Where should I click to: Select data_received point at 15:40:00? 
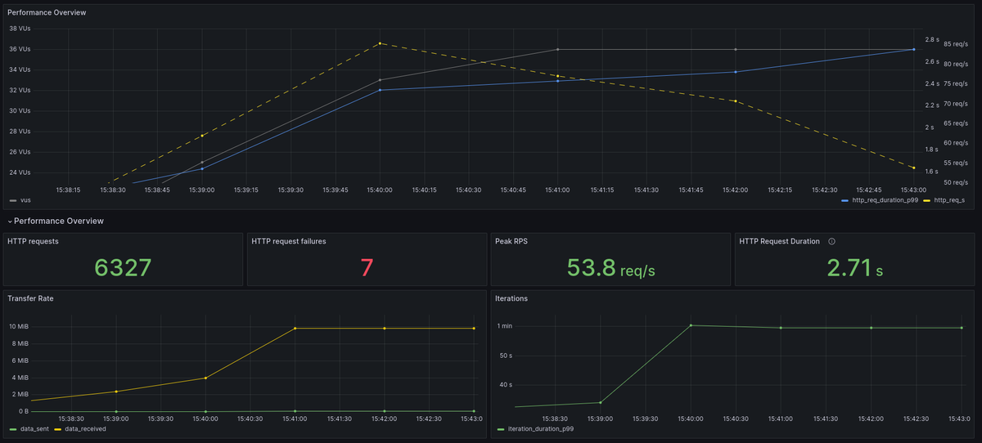pyautogui.click(x=205, y=378)
